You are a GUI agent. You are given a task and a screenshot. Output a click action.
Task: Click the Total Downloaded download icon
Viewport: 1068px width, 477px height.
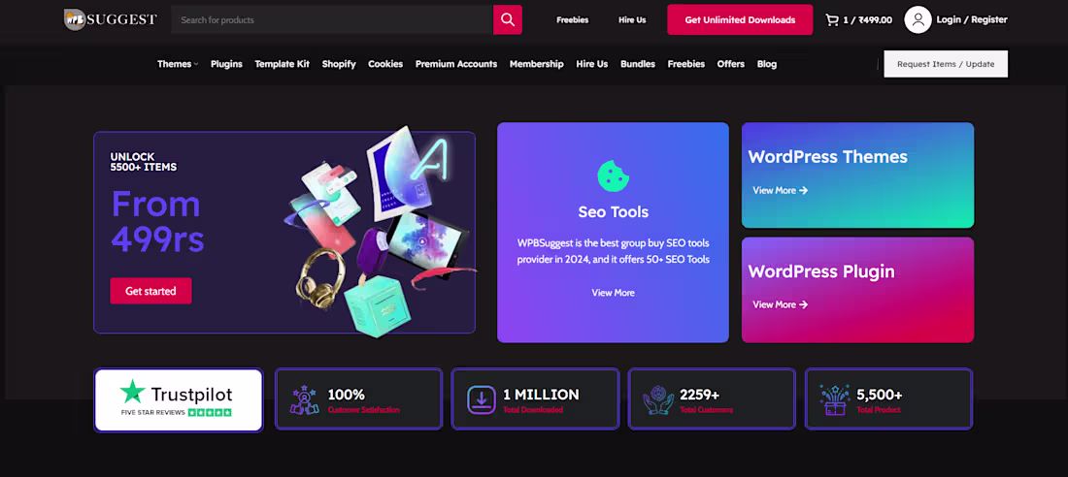(482, 400)
